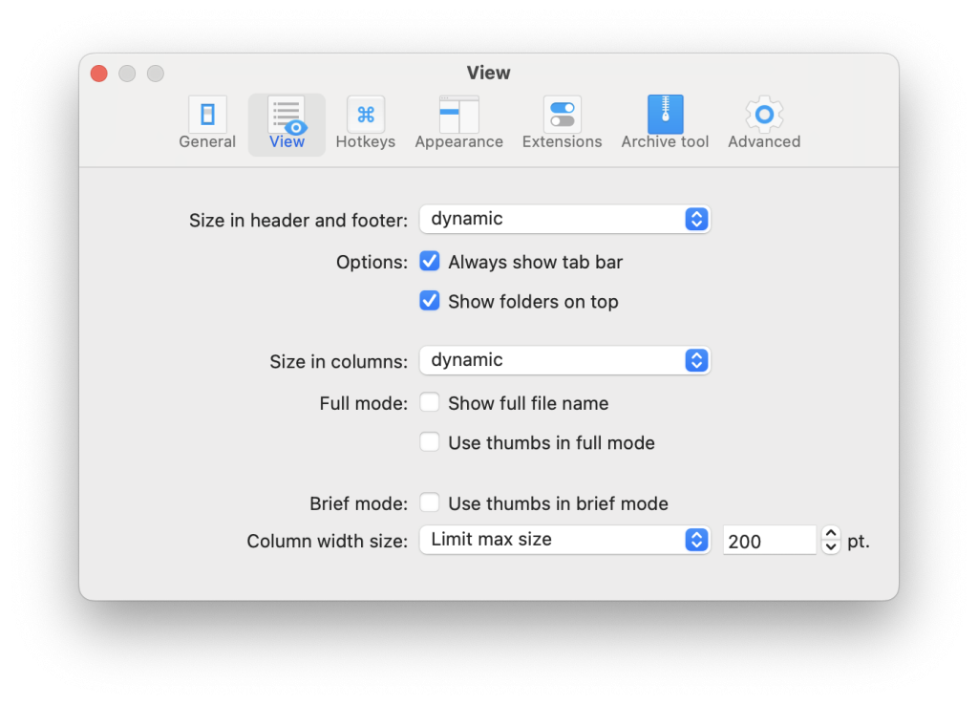
Task: Open the General preferences icon
Action: tap(207, 115)
